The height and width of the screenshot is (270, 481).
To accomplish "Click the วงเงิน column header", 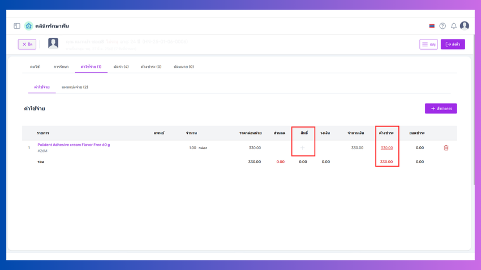I will pos(325,133).
